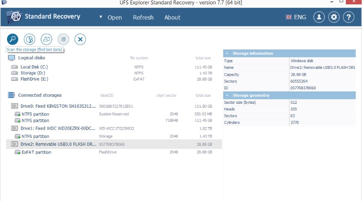Open the settings gear icon
The height and width of the screenshot is (201, 362).
click(x=334, y=17)
